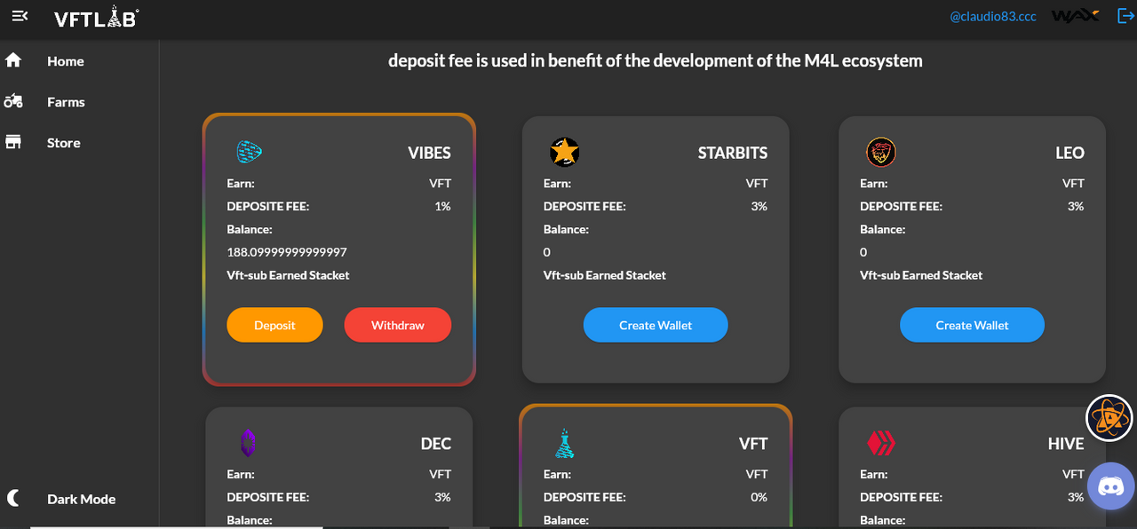This screenshot has width=1137, height=529.
Task: Log out using the exit icon
Action: pyautogui.click(x=1125, y=16)
